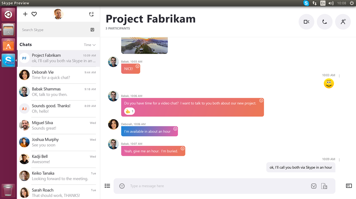Click Babak's avatar beside the NICE! message
The width and height of the screenshot is (356, 199).
pyautogui.click(x=113, y=62)
